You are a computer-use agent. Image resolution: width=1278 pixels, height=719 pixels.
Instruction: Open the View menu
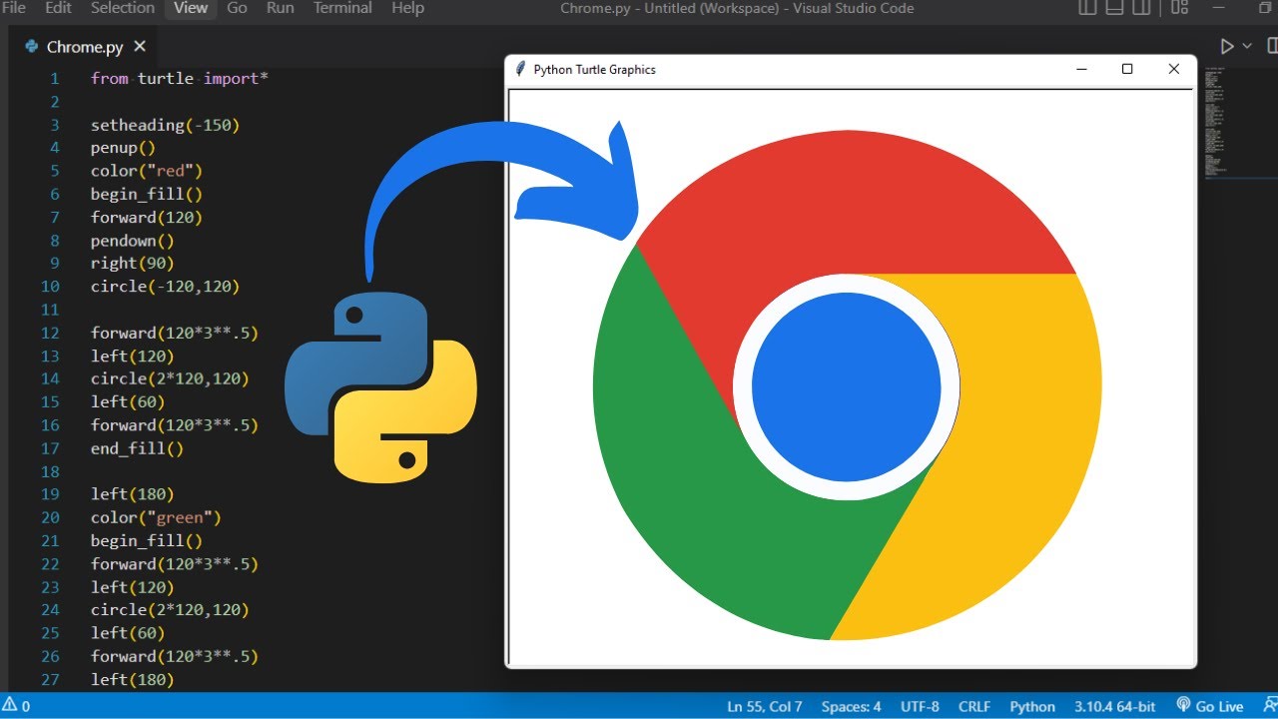coord(190,8)
